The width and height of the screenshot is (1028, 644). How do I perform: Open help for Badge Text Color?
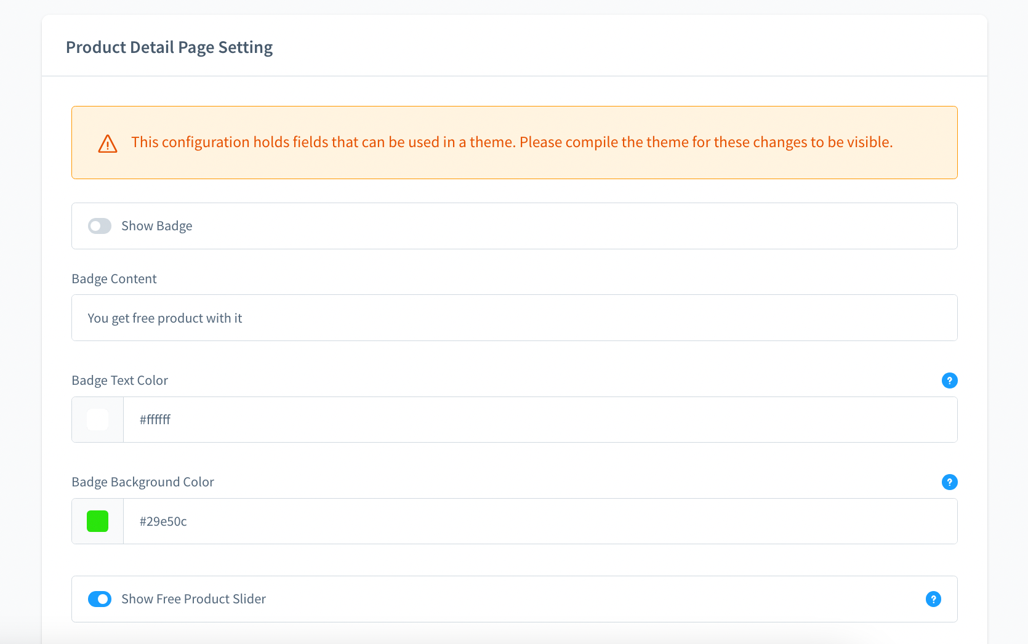pyautogui.click(x=949, y=380)
